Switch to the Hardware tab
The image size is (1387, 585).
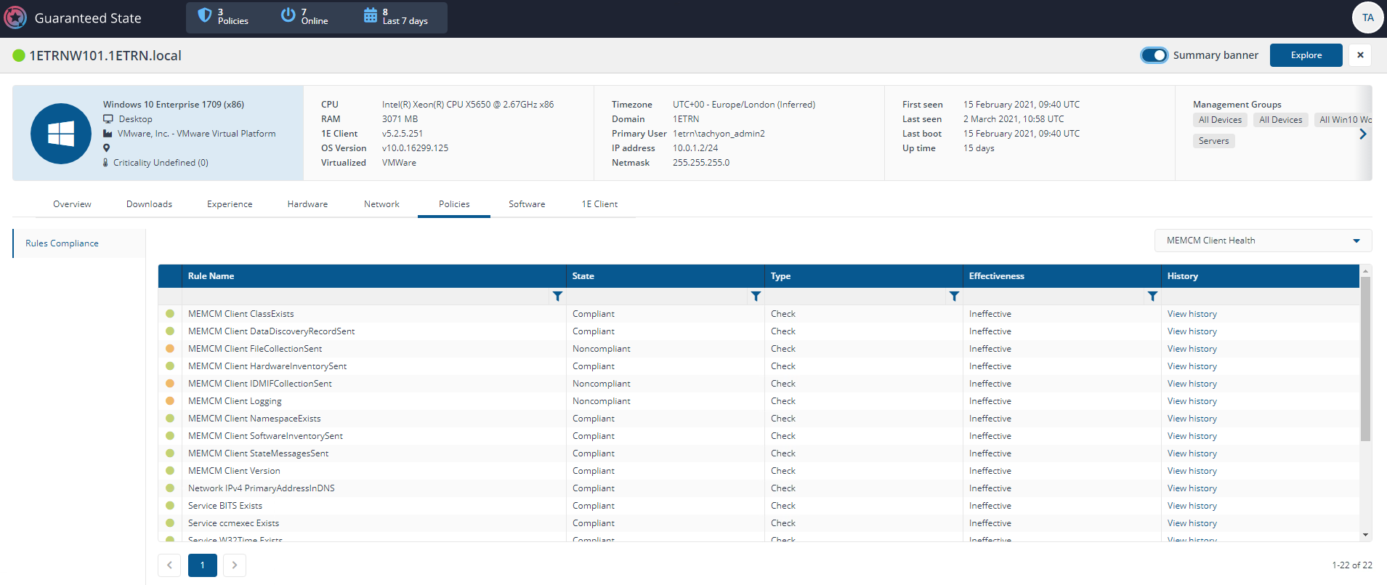pos(307,204)
